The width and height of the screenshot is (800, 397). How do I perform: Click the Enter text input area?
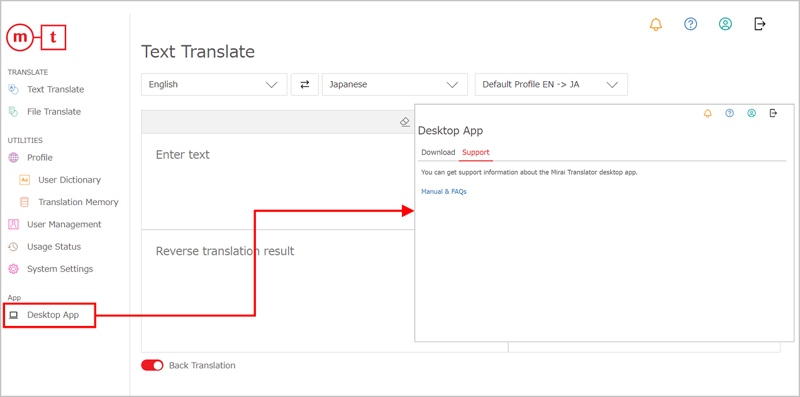pyautogui.click(x=278, y=181)
